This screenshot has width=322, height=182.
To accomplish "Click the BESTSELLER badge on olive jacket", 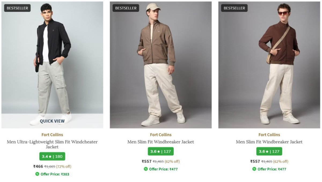I will (126, 8).
